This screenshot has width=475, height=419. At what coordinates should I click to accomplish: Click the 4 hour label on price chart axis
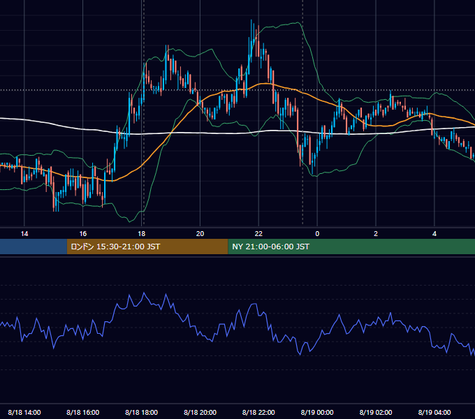434,234
